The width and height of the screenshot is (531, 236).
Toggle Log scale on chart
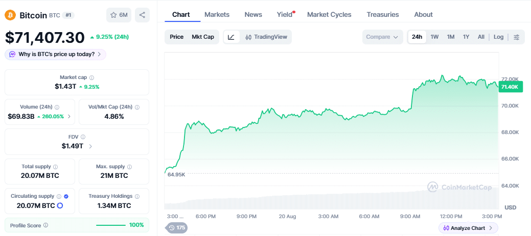[498, 37]
